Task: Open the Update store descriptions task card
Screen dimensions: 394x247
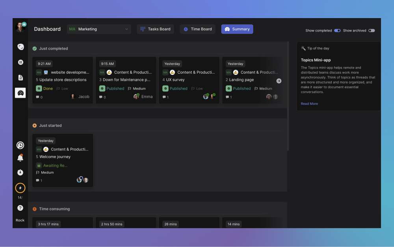Action: [x=63, y=80]
